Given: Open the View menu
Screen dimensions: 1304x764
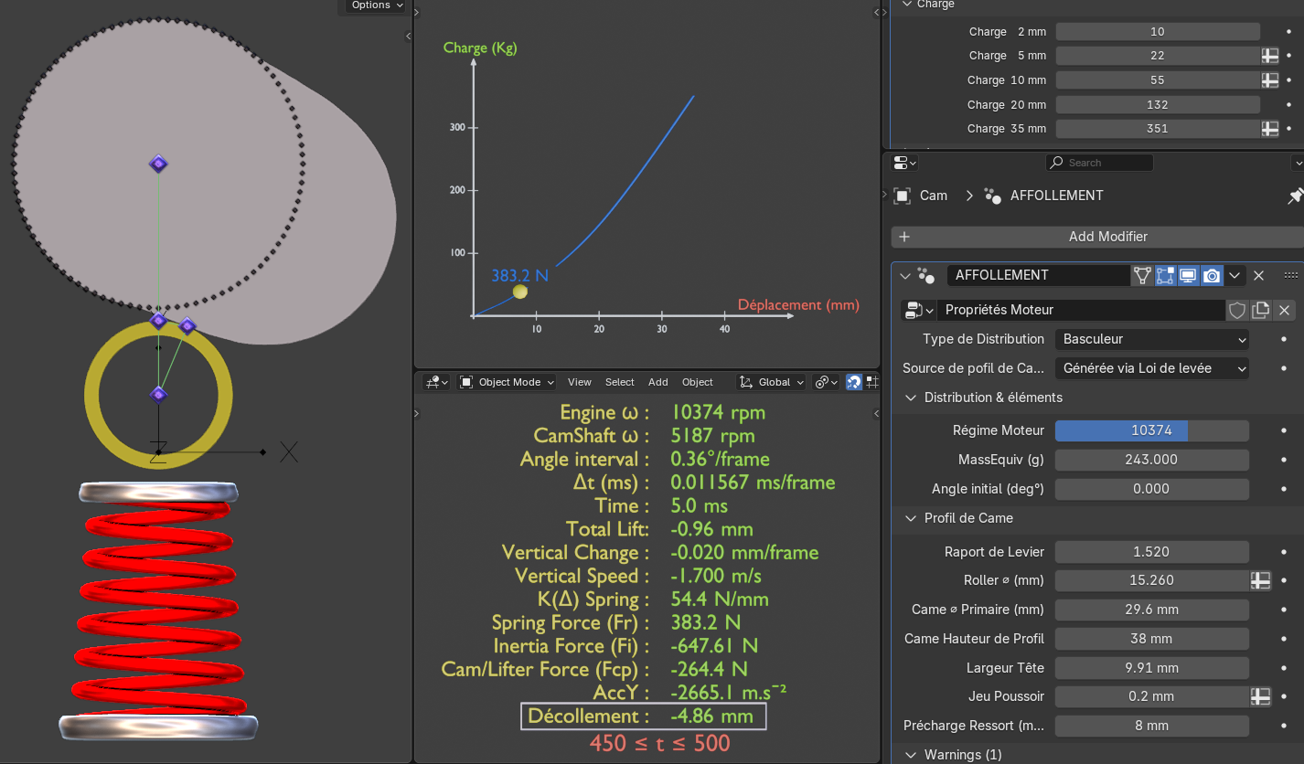Looking at the screenshot, I should tap(579, 382).
